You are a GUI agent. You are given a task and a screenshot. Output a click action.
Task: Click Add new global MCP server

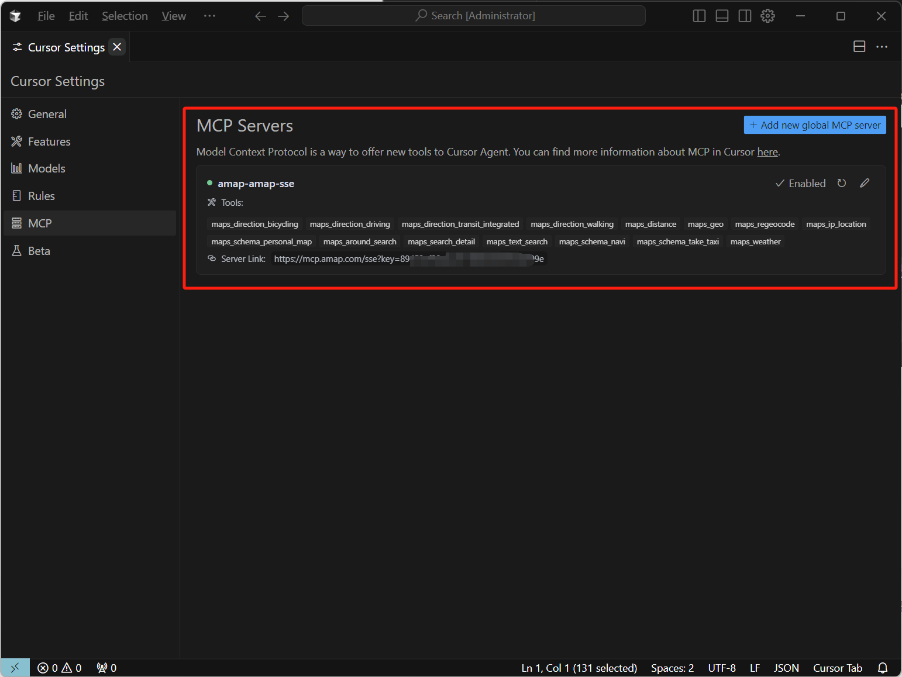point(814,125)
